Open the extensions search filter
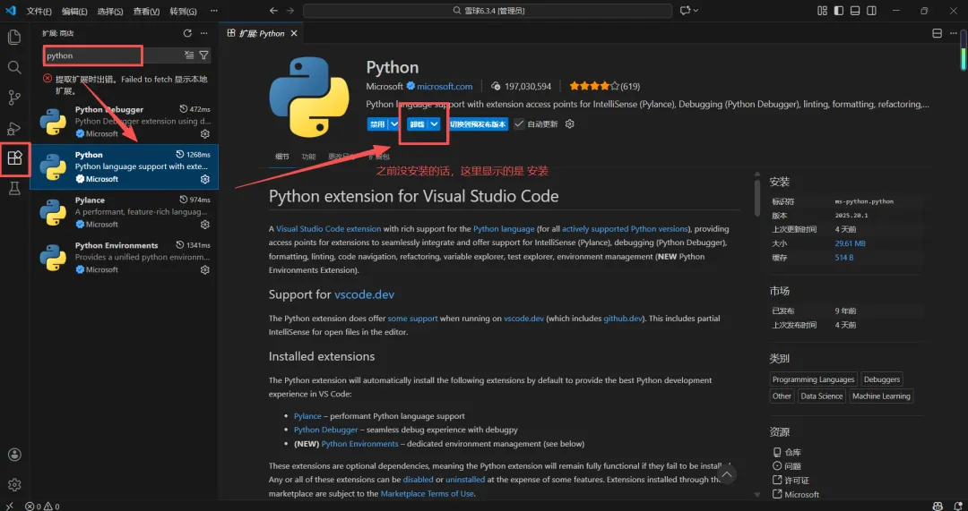 tap(203, 55)
